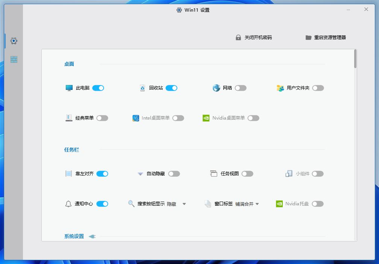Disable the 此电脑 desktop toggle
The width and height of the screenshot is (379, 264).
pos(98,88)
